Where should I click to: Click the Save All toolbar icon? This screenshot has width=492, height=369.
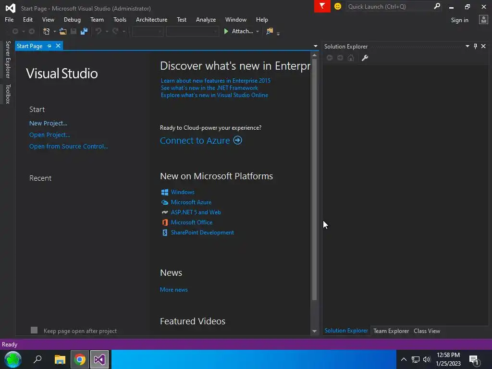point(84,31)
